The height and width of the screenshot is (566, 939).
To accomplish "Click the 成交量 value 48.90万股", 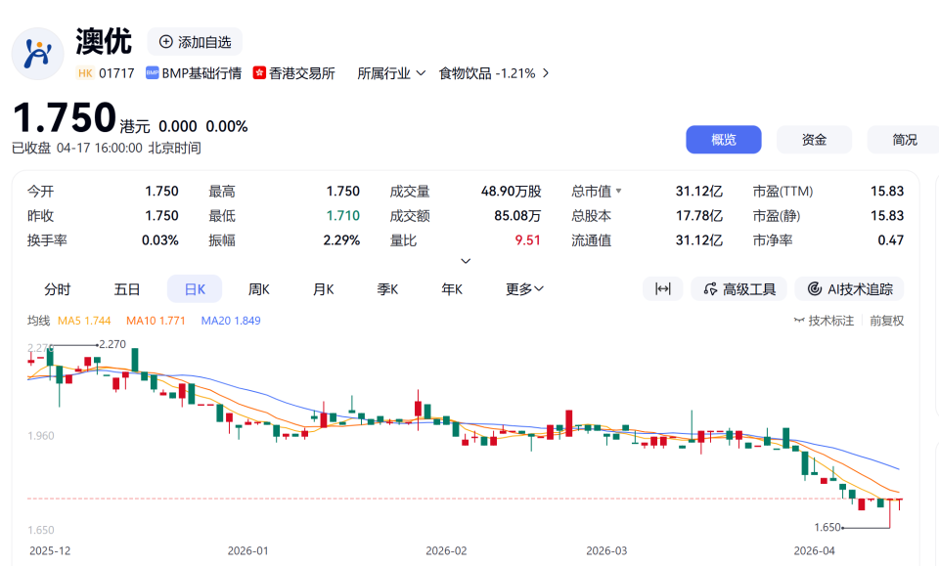I will (511, 191).
